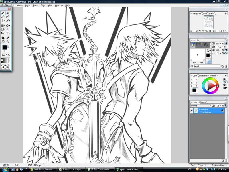Click trash icon in Pencil panel
229x172 pixels.
(x=226, y=66)
